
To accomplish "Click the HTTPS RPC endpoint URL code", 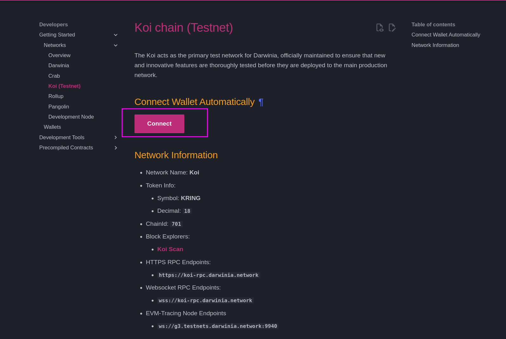I will pyautogui.click(x=208, y=275).
